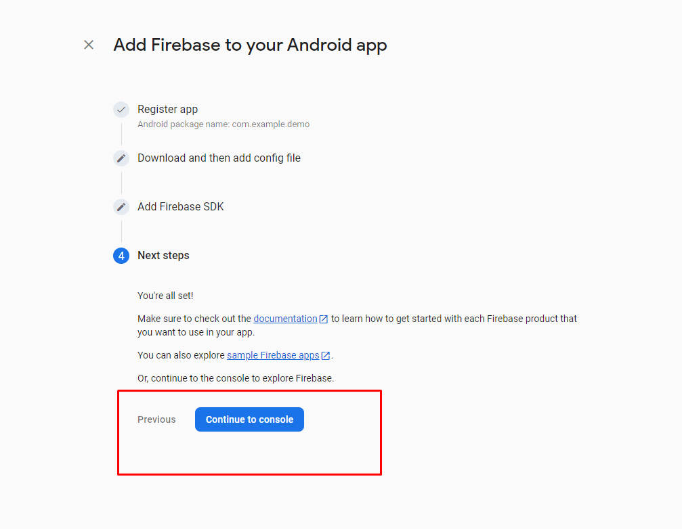This screenshot has width=682, height=529.
Task: Click the Register app checkmark icon
Action: point(121,110)
